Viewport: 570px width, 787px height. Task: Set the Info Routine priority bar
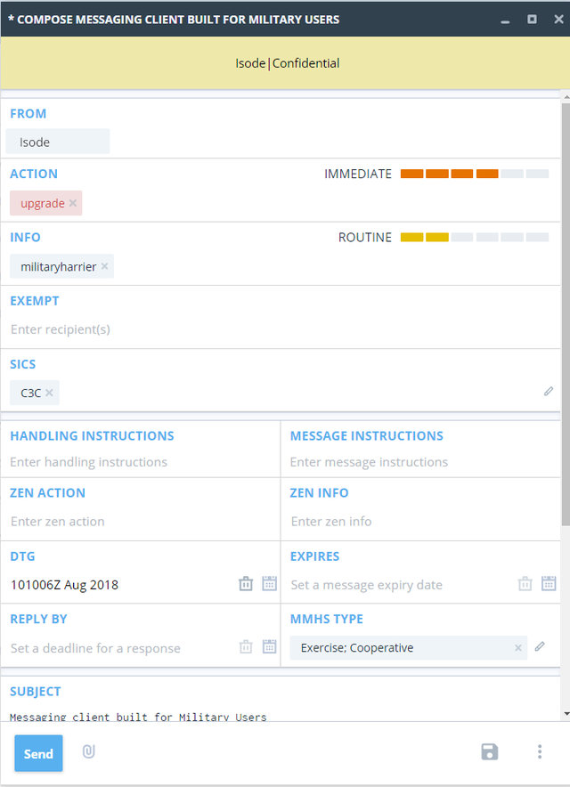pos(474,238)
